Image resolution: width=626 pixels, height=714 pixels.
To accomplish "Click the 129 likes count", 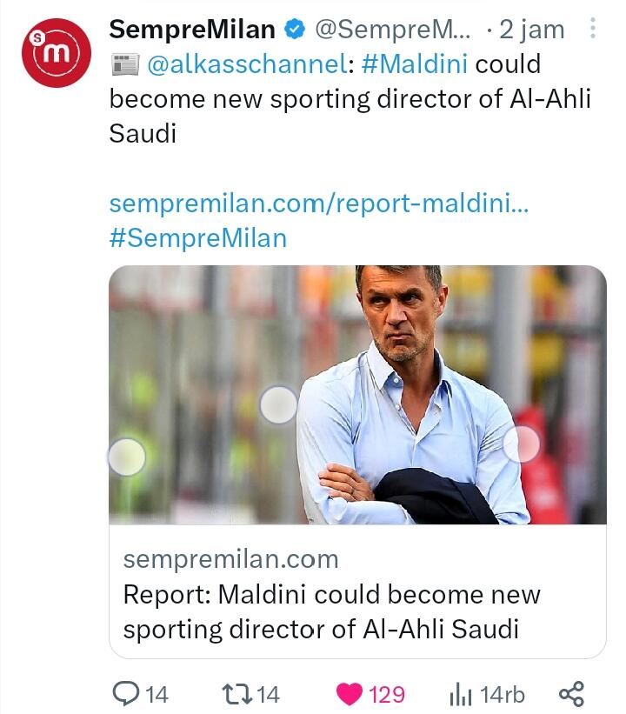I will 388,694.
